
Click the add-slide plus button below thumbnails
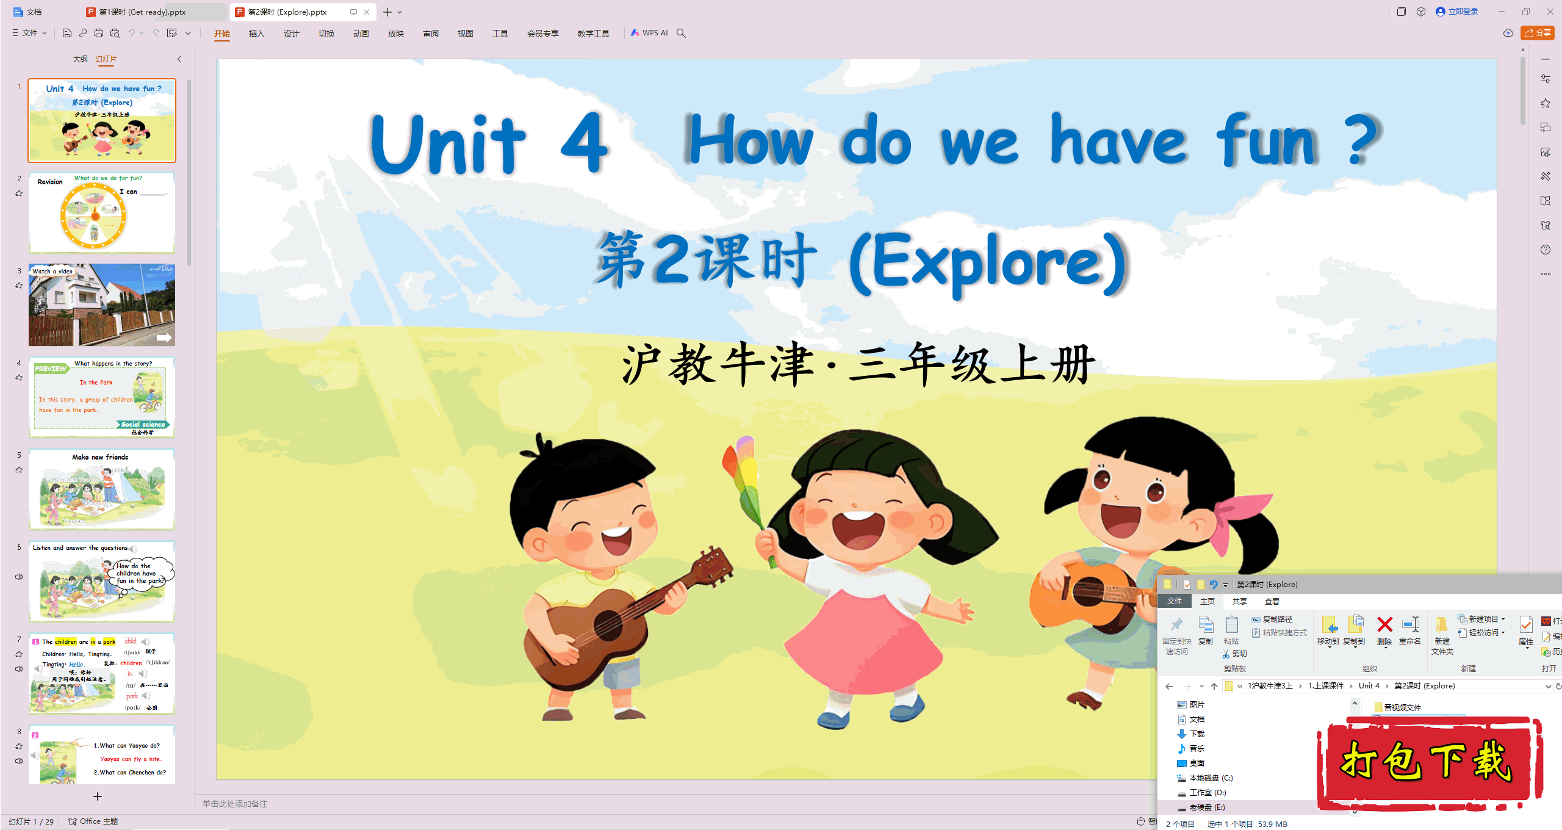98,796
